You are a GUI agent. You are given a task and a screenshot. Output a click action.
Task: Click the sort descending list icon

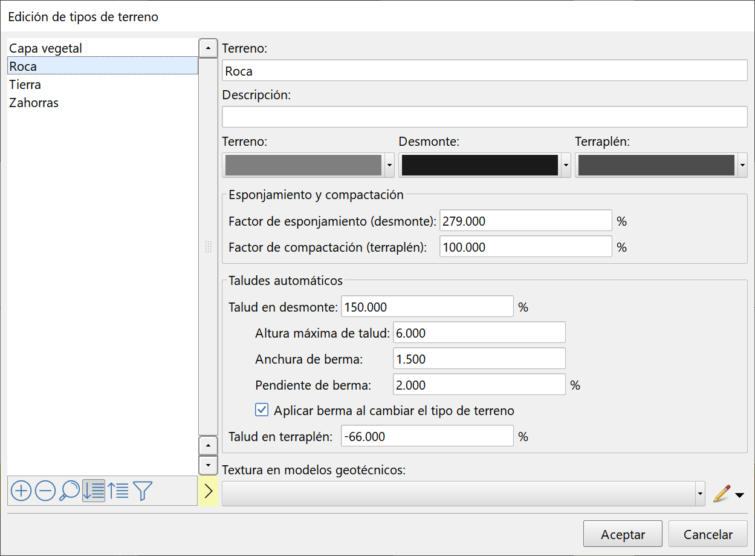coord(118,491)
